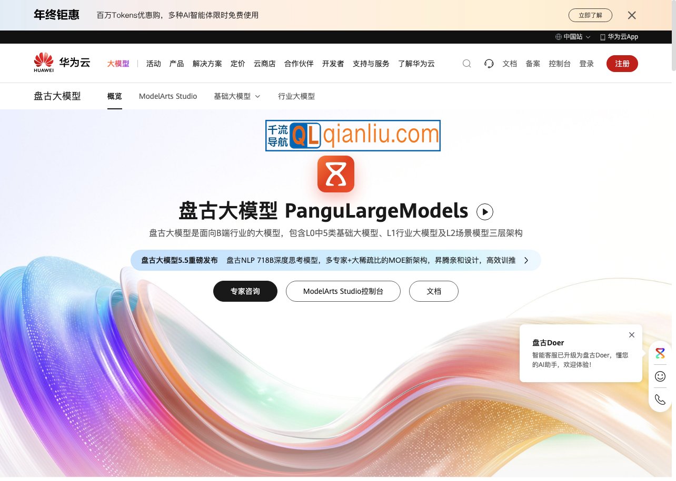
Task: Select the 大模型 menu item
Action: (x=118, y=63)
